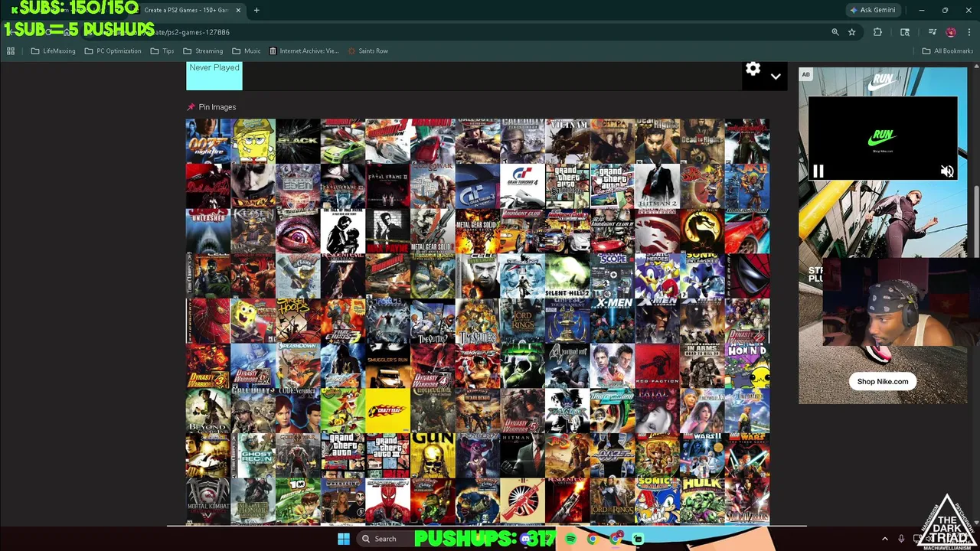Select the Red Faction cover
The width and height of the screenshot is (980, 551).
point(658,366)
